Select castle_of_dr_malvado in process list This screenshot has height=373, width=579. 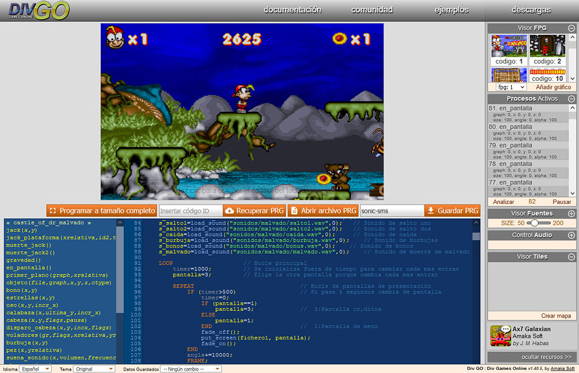tap(49, 223)
